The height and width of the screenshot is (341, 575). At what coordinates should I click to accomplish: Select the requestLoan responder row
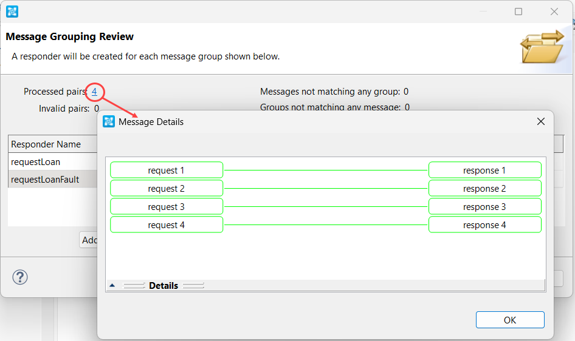[53, 162]
